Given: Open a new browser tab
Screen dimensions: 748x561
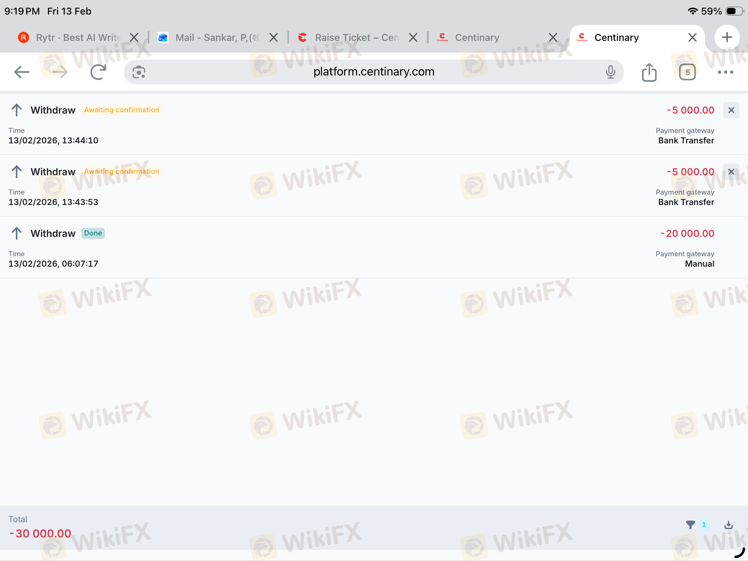Looking at the screenshot, I should [727, 37].
